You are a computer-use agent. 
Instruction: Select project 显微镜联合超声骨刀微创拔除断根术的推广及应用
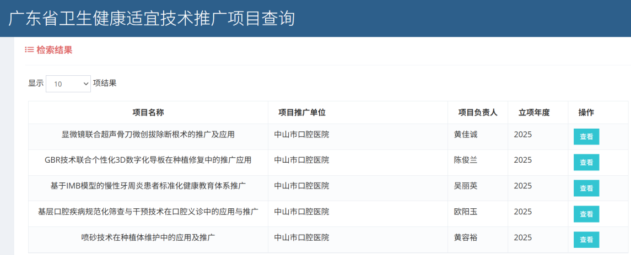click(x=148, y=135)
